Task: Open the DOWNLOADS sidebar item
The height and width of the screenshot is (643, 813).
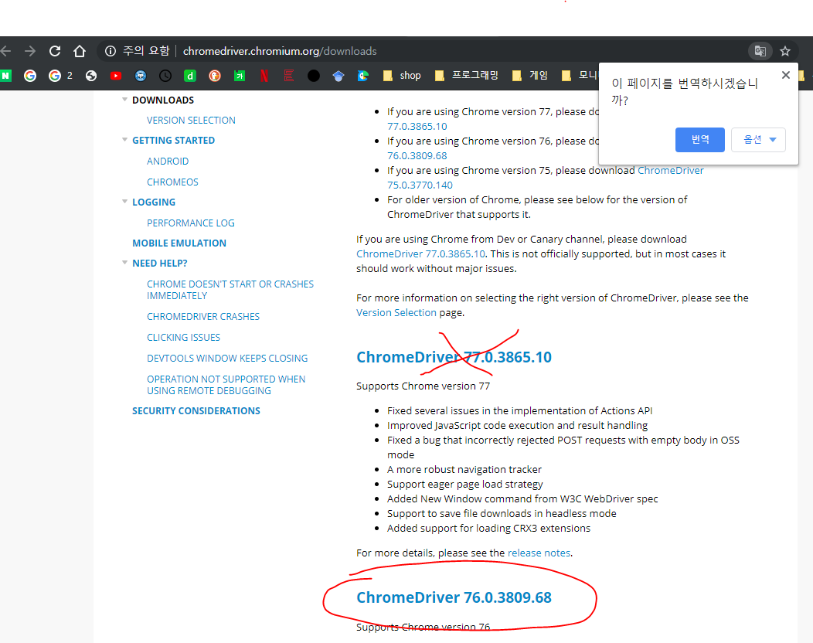Action: coord(163,100)
